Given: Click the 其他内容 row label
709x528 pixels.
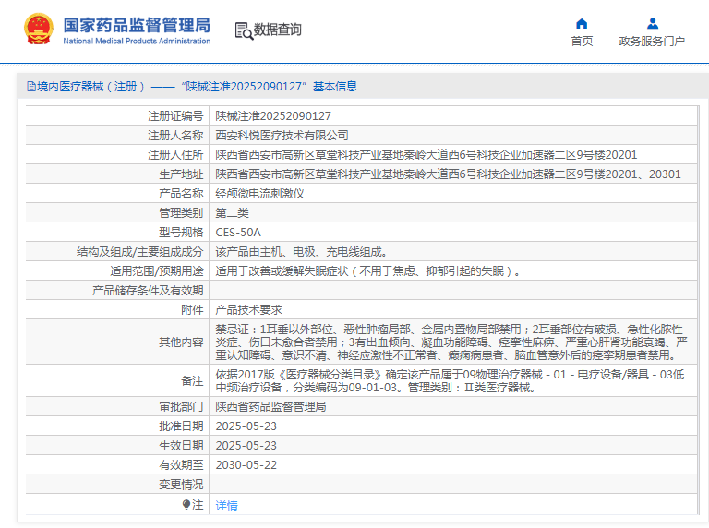Looking at the screenshot, I should click(181, 342).
